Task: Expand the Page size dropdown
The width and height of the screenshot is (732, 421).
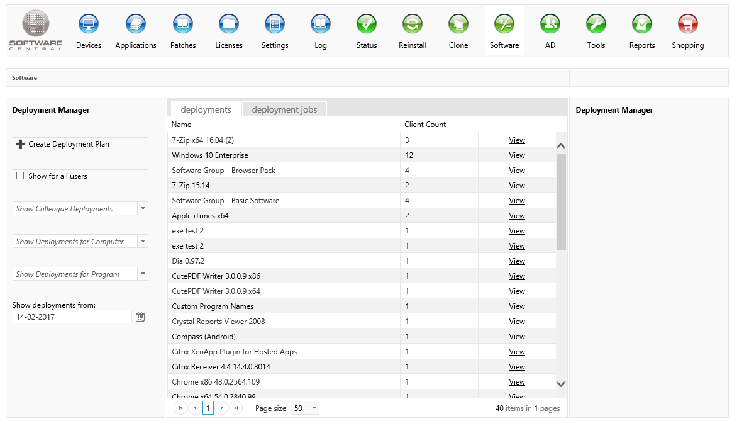Action: click(x=314, y=408)
